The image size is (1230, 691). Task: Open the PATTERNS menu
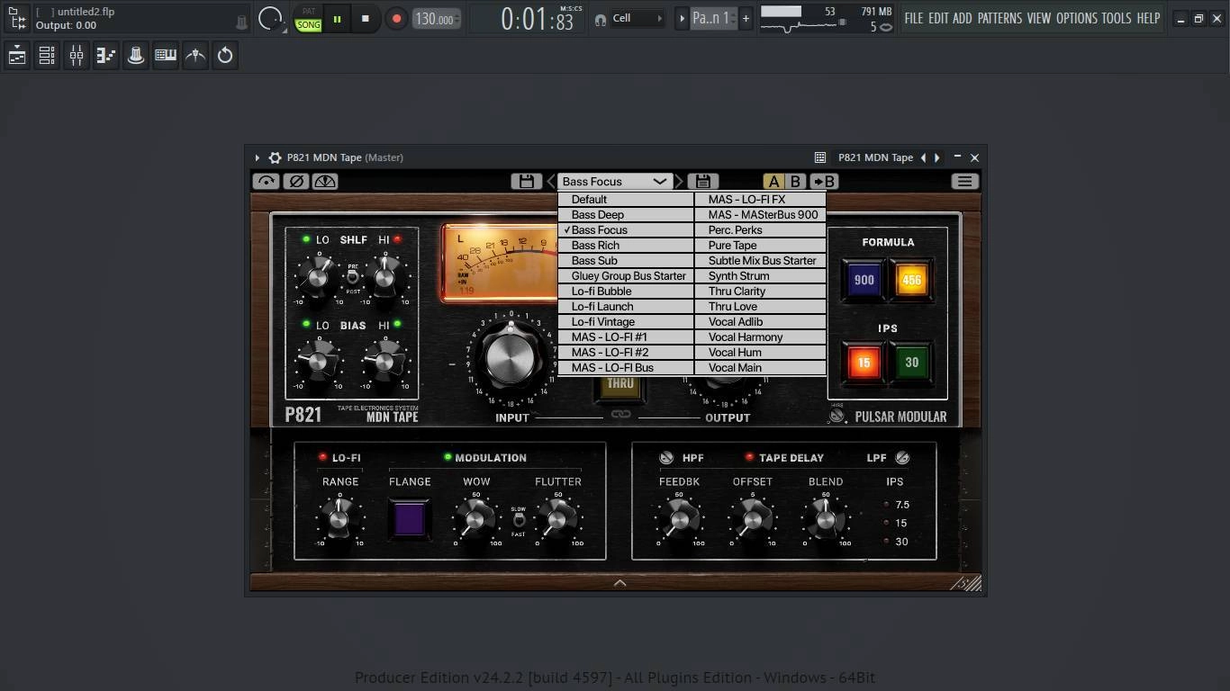pos(999,18)
